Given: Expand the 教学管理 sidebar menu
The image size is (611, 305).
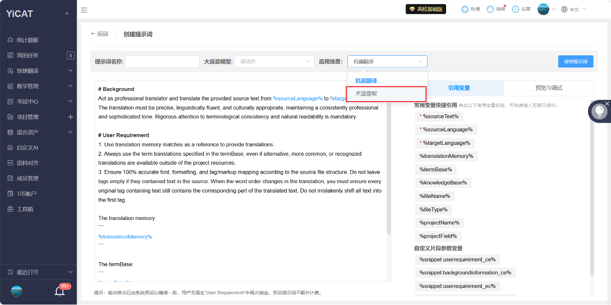Looking at the screenshot, I should click(38, 86).
